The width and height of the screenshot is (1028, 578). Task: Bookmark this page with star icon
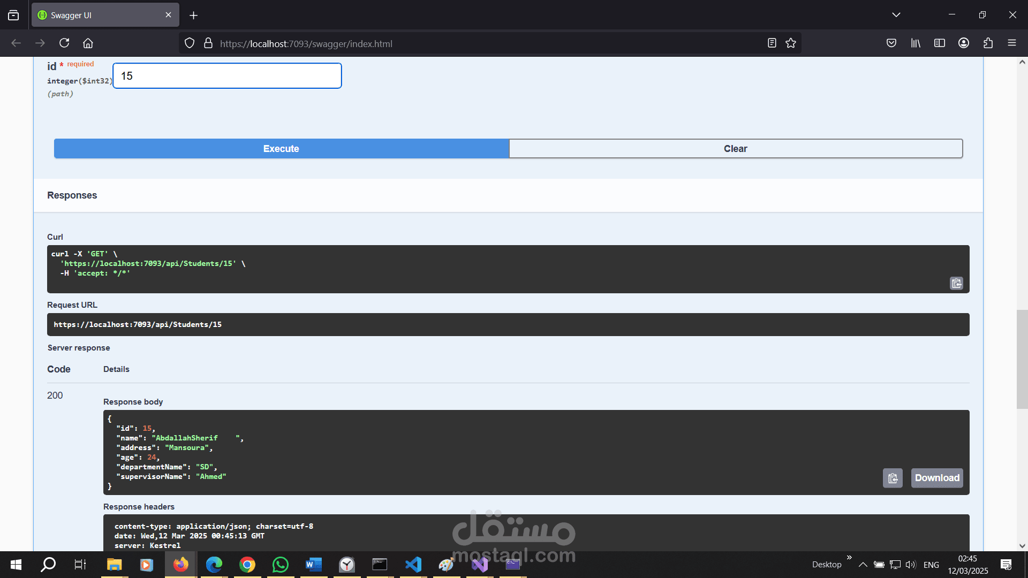click(791, 43)
